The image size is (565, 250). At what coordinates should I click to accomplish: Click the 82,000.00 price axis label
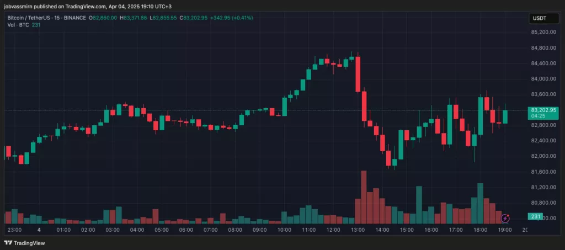tap(543, 156)
